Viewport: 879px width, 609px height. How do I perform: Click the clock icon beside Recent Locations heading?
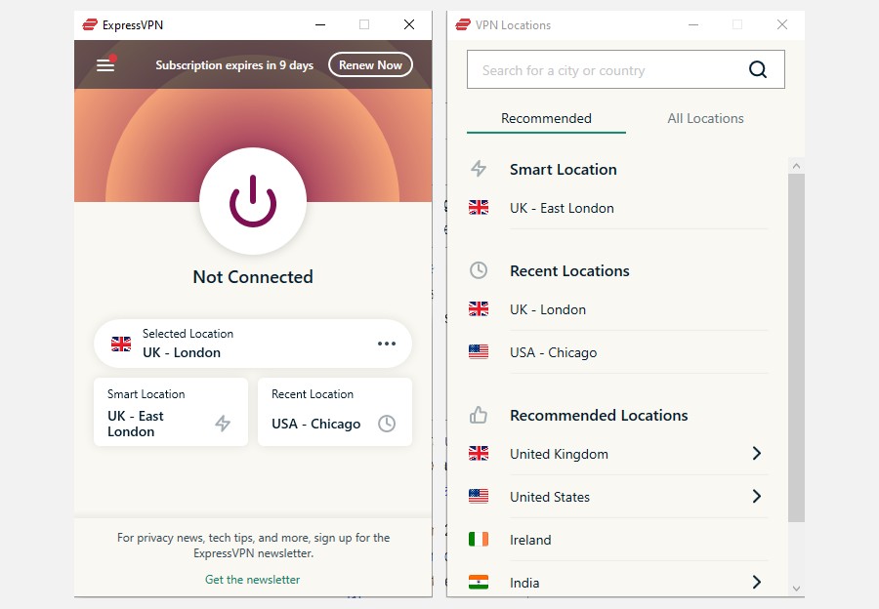pyautogui.click(x=479, y=270)
